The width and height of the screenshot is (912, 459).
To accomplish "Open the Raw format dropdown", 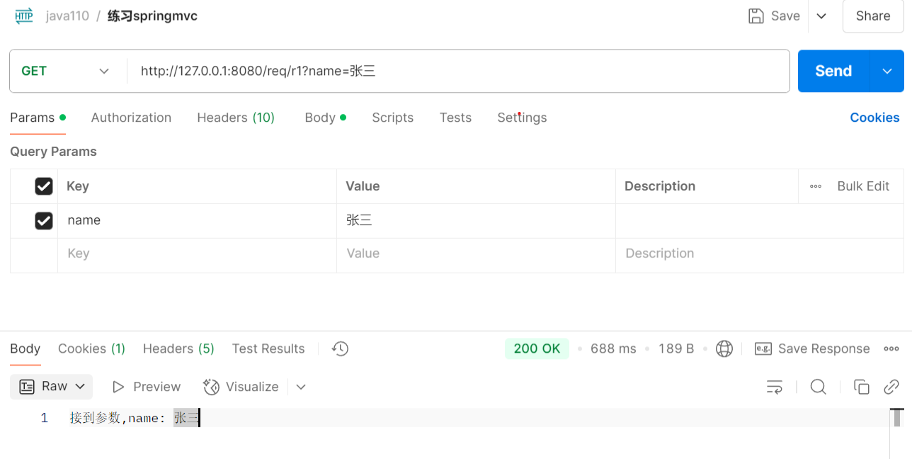I will (52, 387).
